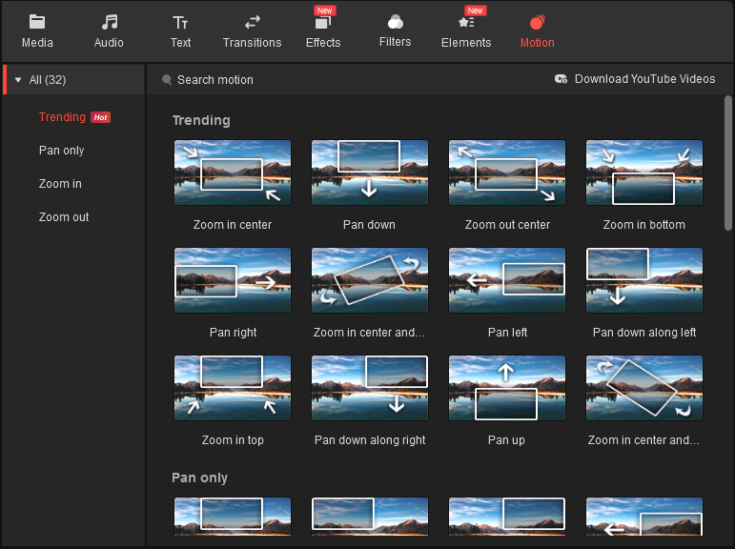This screenshot has width=735, height=549.
Task: Select the Zoom out center preset thumbnail
Action: tap(507, 173)
